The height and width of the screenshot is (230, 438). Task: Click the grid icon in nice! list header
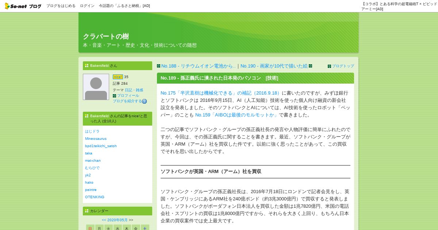pyautogui.click(x=87, y=116)
